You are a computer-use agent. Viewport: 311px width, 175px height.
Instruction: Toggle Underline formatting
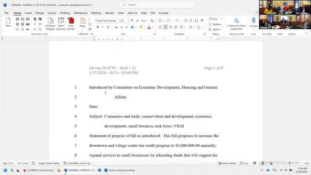(108, 27)
